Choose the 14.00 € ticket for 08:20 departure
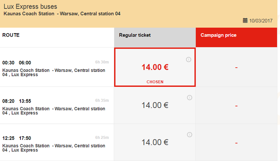This screenshot has height=161, width=280. [155, 105]
